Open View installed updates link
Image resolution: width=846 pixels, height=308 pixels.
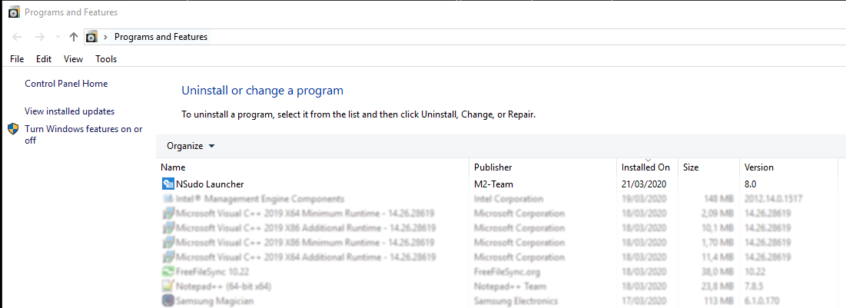coord(70,111)
